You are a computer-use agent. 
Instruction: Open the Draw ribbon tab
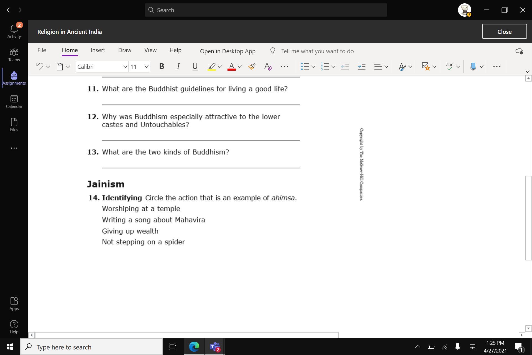125,50
